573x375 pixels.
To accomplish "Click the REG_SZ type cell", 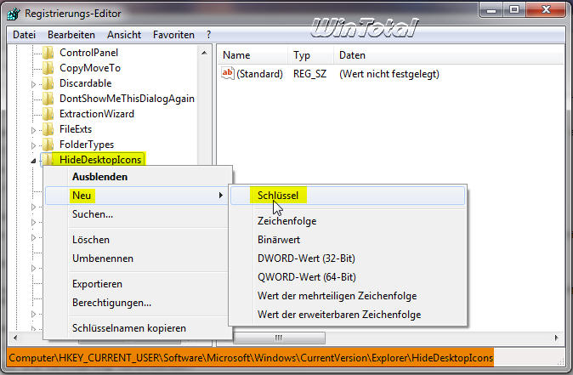I will click(x=309, y=74).
